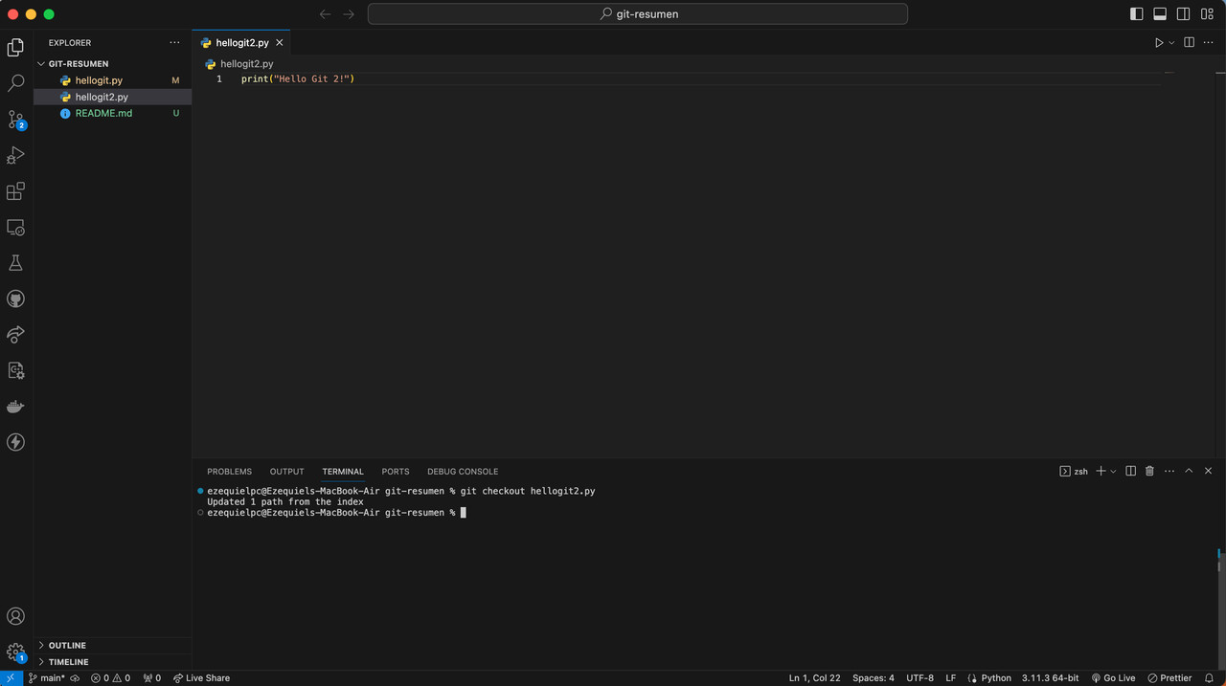Open the Search view icon
This screenshot has width=1226, height=686.
click(x=15, y=84)
